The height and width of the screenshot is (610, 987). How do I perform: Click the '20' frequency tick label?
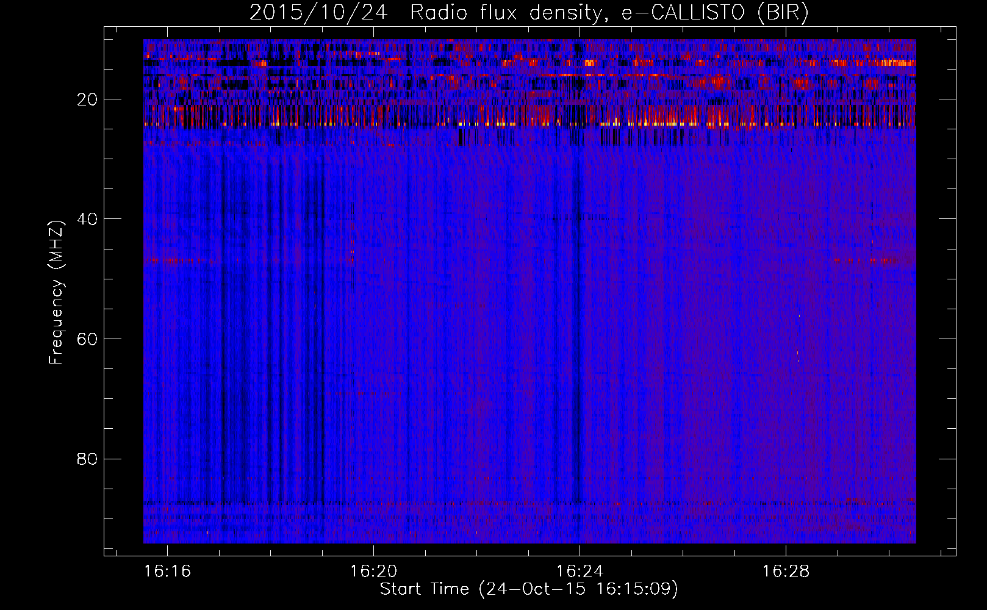pos(88,99)
